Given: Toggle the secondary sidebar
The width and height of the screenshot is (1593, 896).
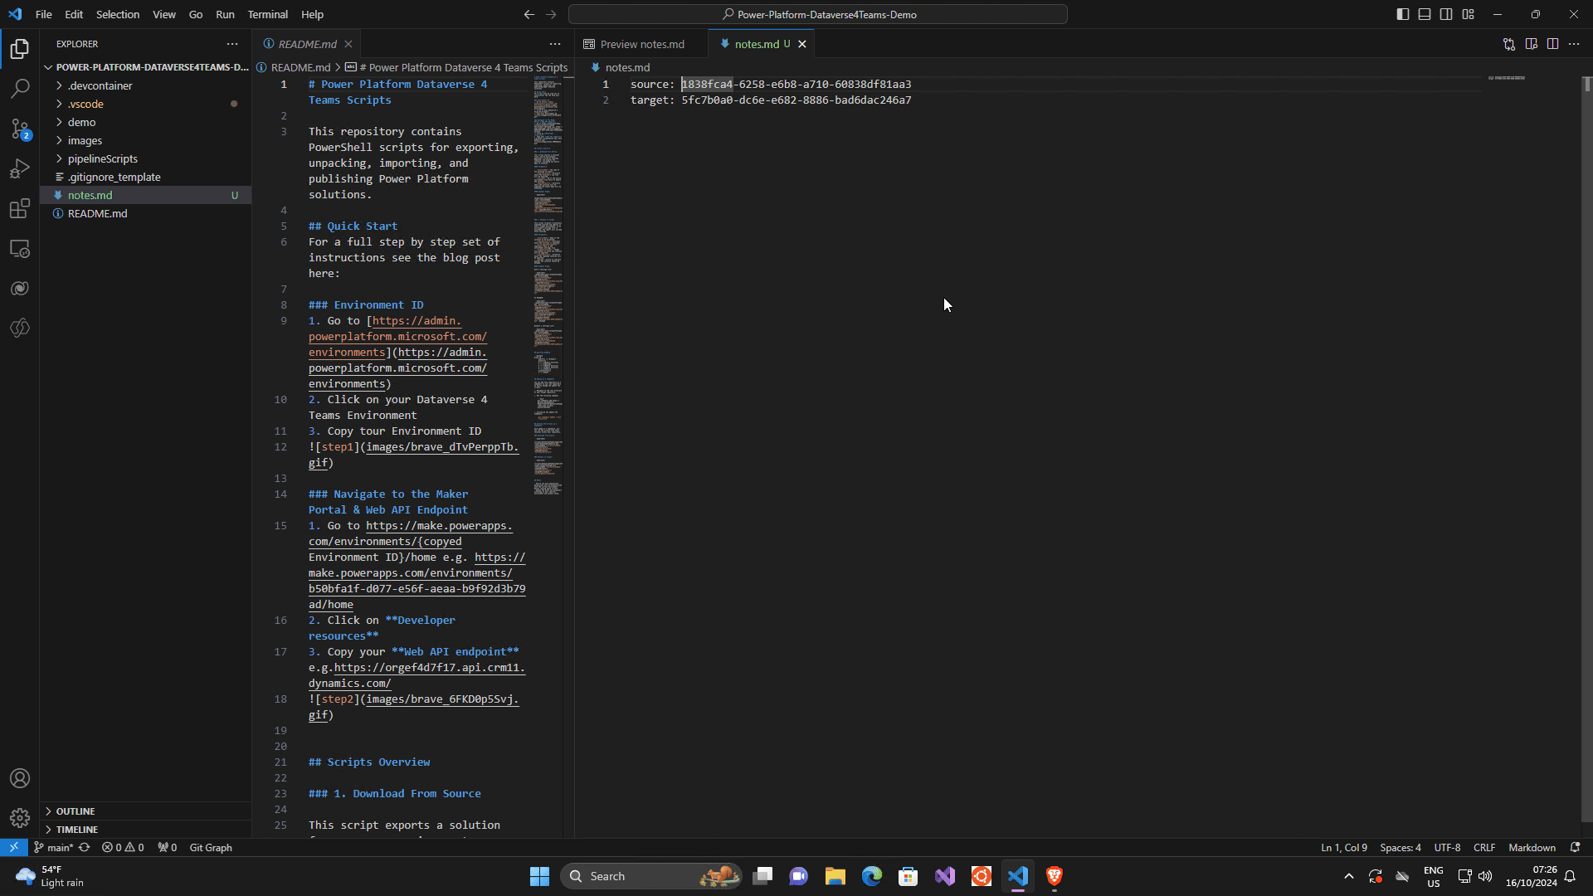Looking at the screenshot, I should coord(1445,14).
